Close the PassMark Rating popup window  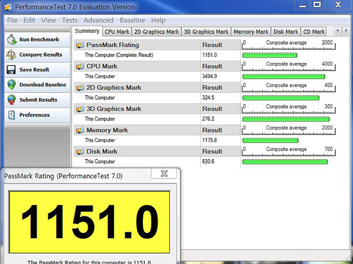point(164,173)
